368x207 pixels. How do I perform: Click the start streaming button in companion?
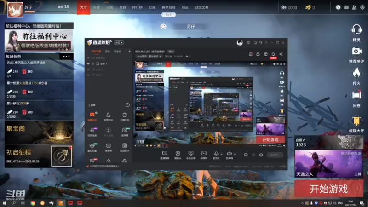(x=275, y=155)
